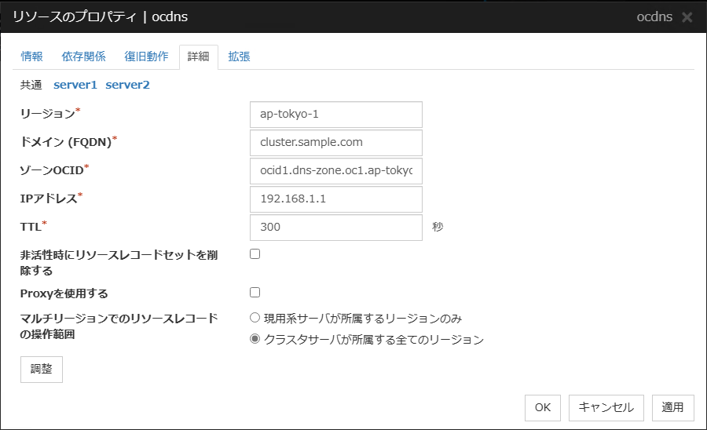Focus the ドメイン (FQDN) text box
The image size is (707, 430).
tap(335, 142)
